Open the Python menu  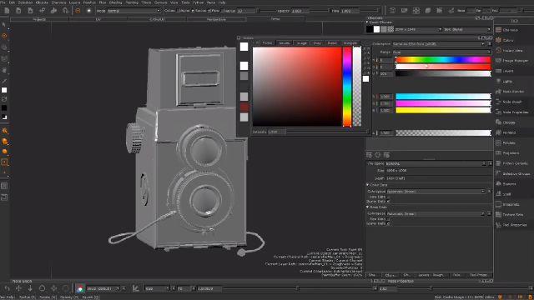(x=198, y=2)
